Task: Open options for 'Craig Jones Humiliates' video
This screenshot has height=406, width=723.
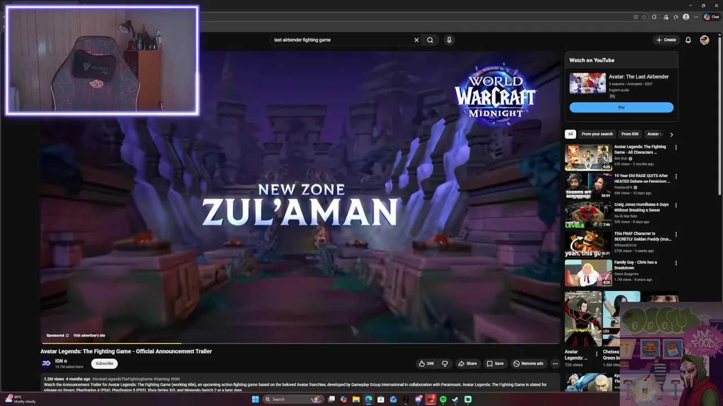Action: pos(676,205)
